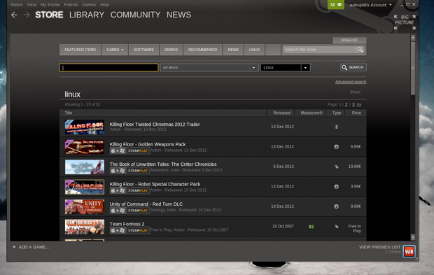
Task: Click the W8 friend avatar
Action: point(409,251)
